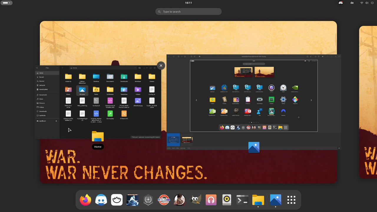Open the pink headphones music app
This screenshot has width=377, height=212.
(211, 200)
